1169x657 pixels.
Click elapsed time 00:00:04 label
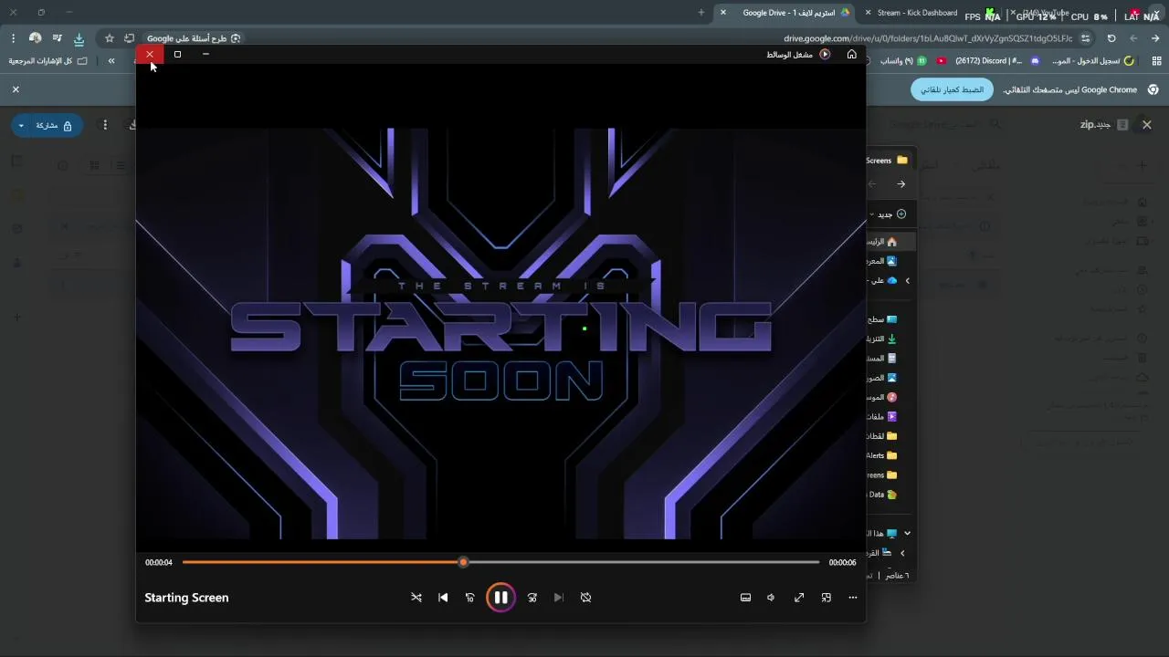[159, 563]
